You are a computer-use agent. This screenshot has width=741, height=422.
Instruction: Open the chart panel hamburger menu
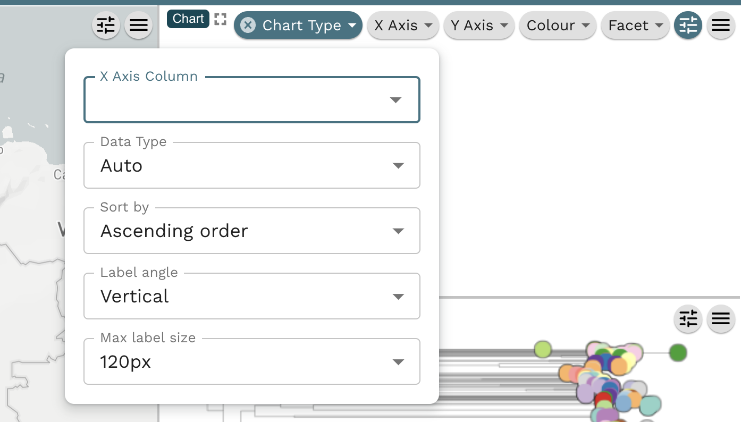click(x=720, y=25)
